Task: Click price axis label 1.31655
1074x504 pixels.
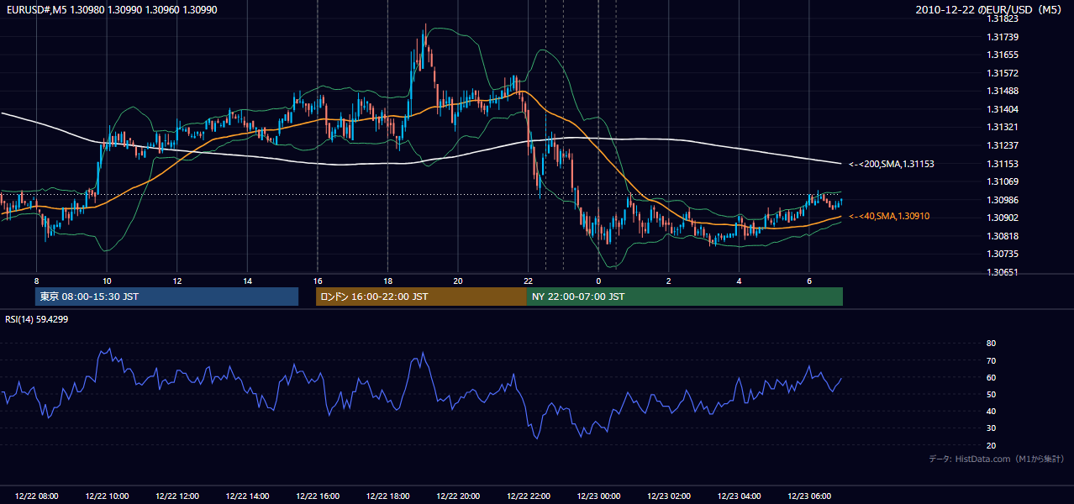Action: pyautogui.click(x=1003, y=55)
